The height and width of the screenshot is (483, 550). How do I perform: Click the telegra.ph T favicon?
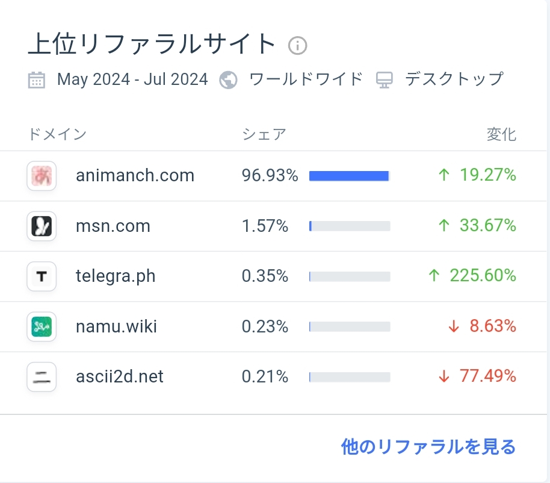click(x=42, y=276)
